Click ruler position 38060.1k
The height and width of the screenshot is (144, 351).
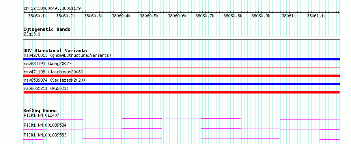click(x=37, y=16)
